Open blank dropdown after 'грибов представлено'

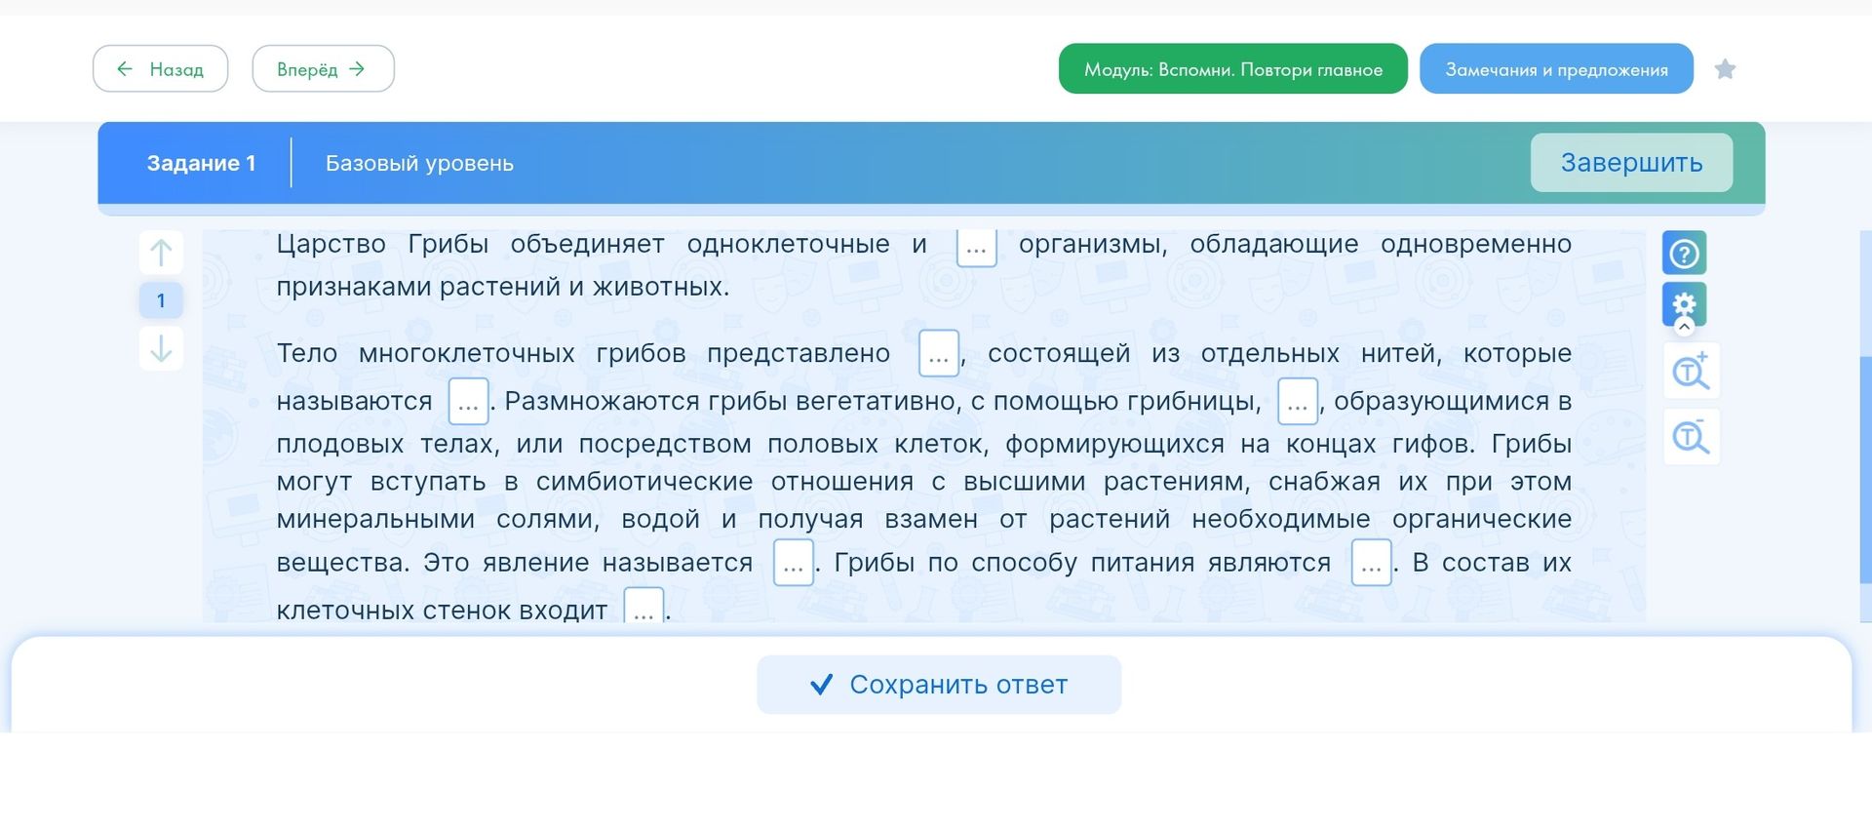(939, 353)
